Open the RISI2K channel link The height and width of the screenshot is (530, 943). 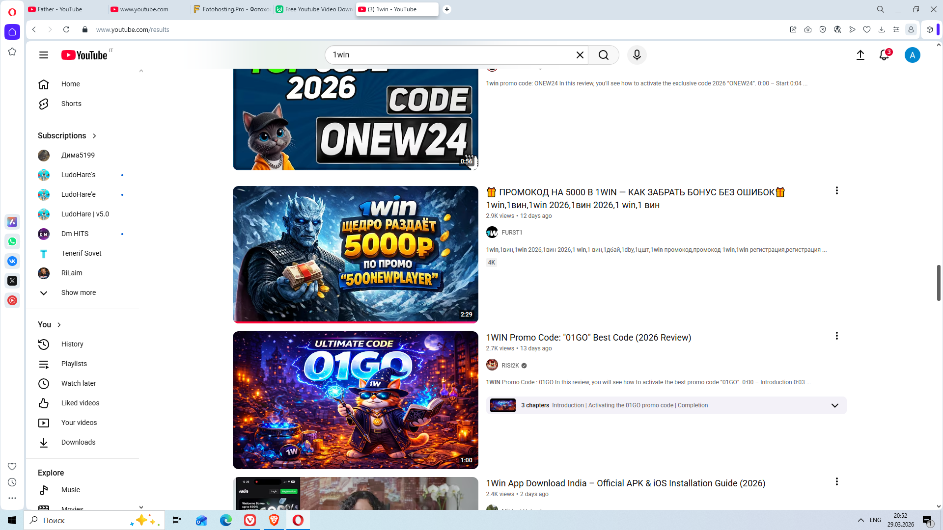pos(510,366)
